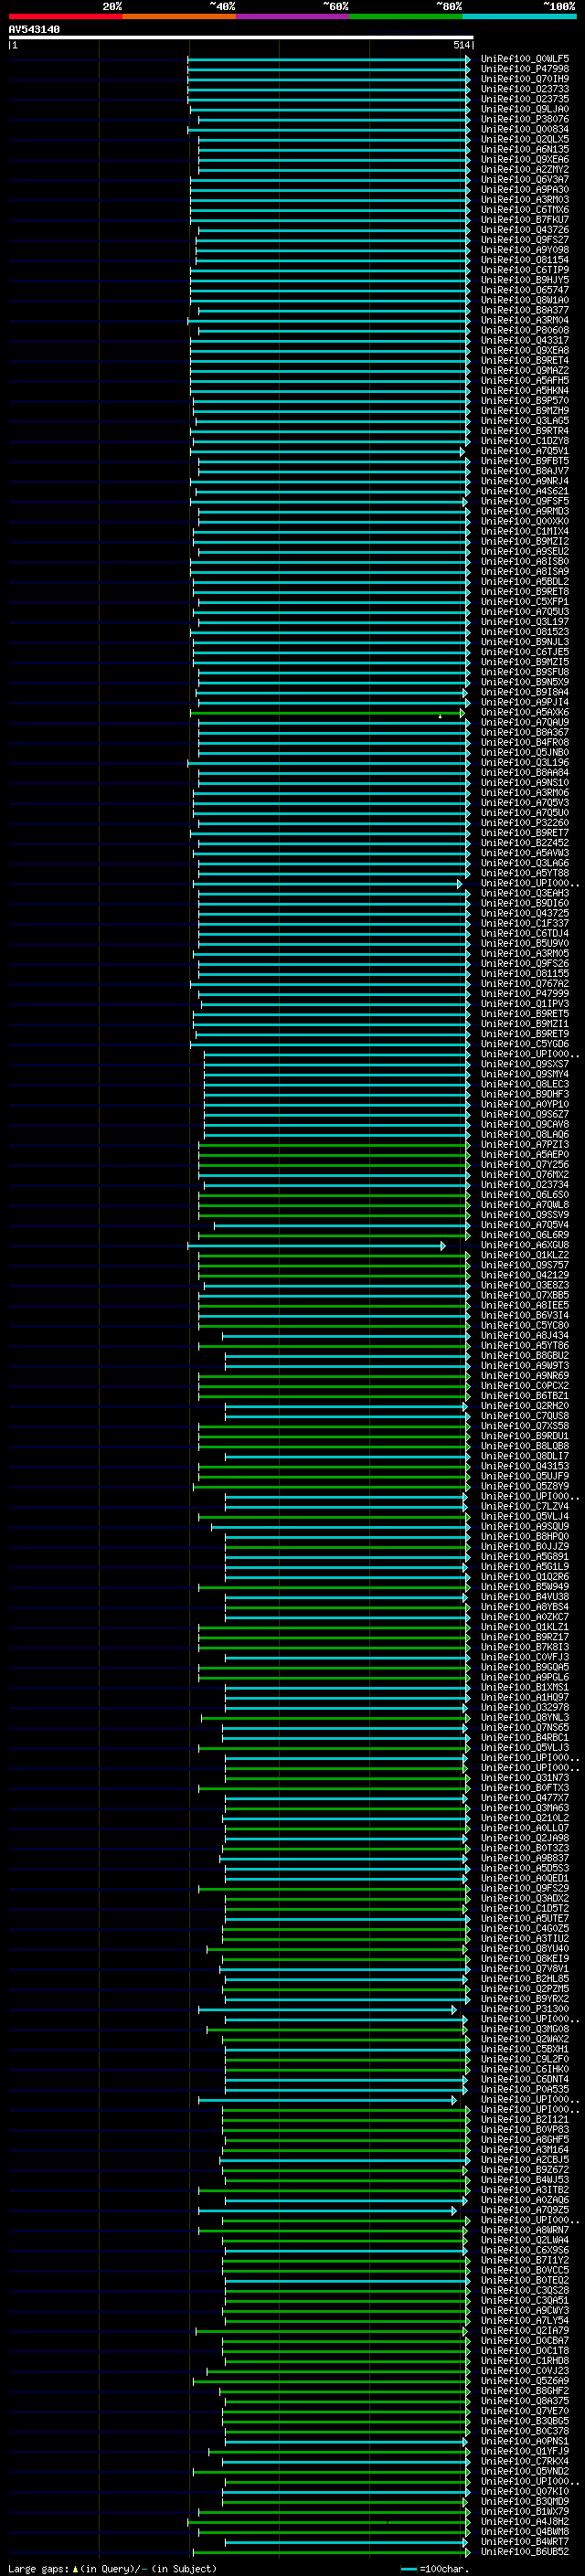585x2576 pixels.
Task: Click the UniRef100_Q76MX2 label
Action: tap(525, 1175)
